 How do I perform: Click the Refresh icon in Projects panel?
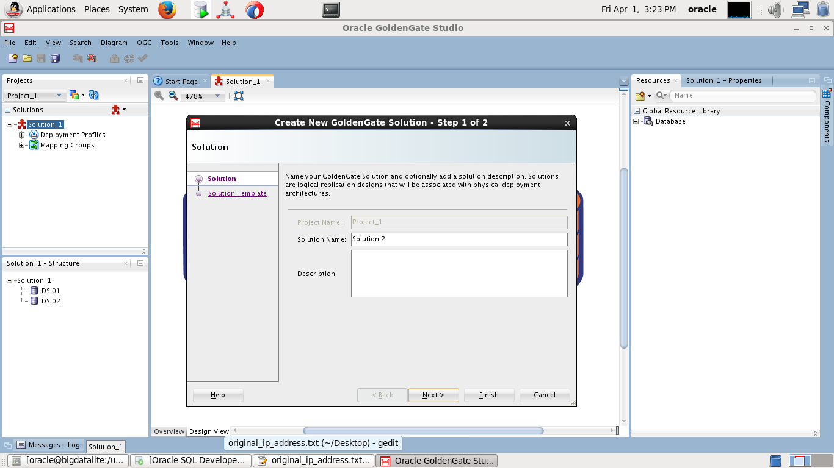(94, 95)
